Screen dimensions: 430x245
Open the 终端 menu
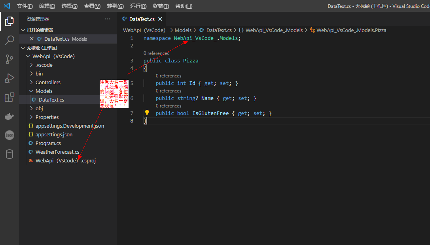click(x=161, y=6)
